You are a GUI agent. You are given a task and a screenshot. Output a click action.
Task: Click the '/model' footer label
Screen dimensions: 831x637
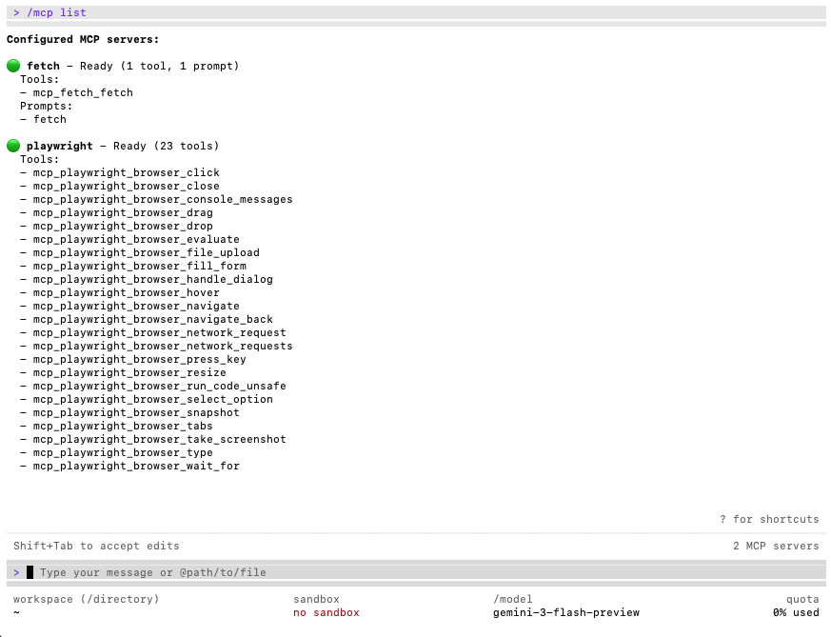(512, 599)
